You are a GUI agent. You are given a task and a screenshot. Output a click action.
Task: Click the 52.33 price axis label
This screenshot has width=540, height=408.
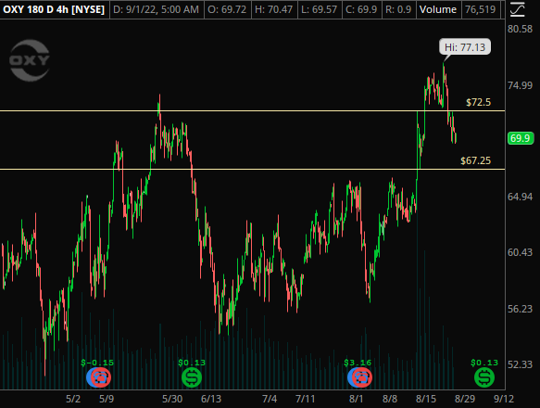coord(520,364)
